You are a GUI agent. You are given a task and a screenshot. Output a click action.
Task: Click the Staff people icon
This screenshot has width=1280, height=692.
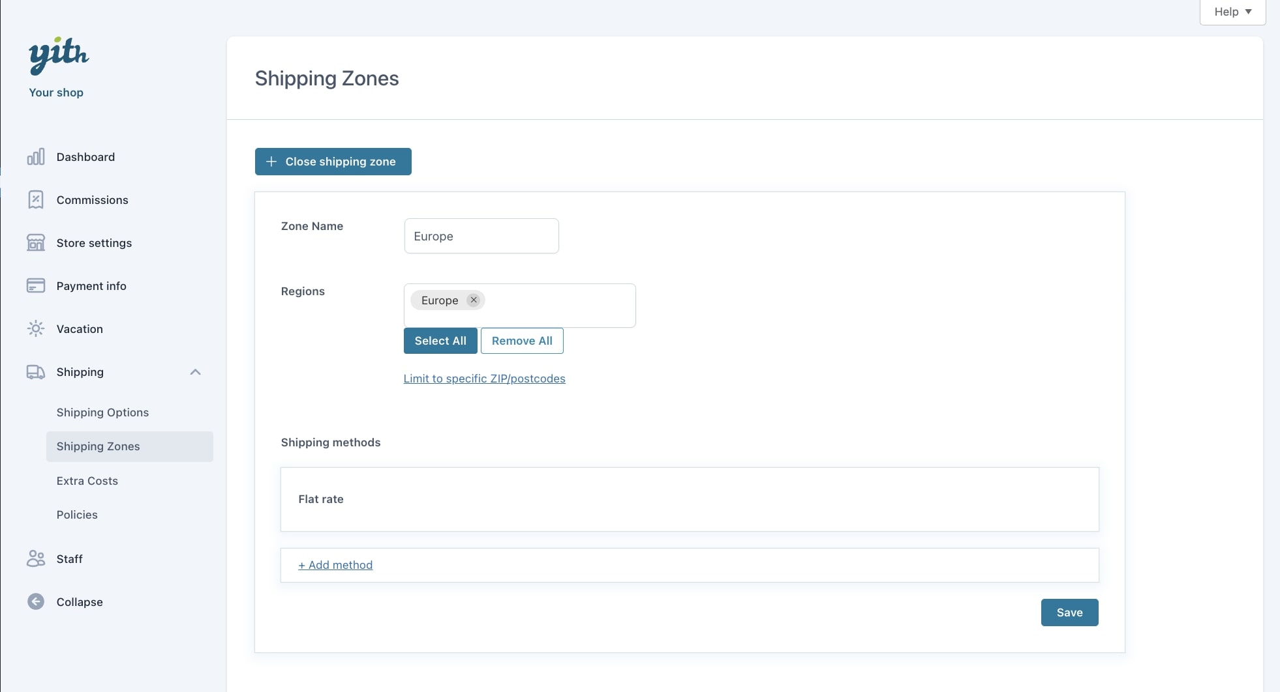[x=36, y=559]
